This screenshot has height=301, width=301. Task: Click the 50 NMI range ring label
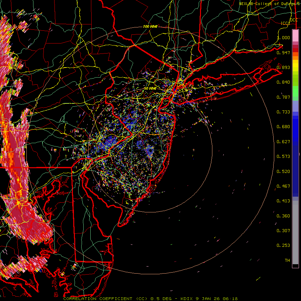150,89
